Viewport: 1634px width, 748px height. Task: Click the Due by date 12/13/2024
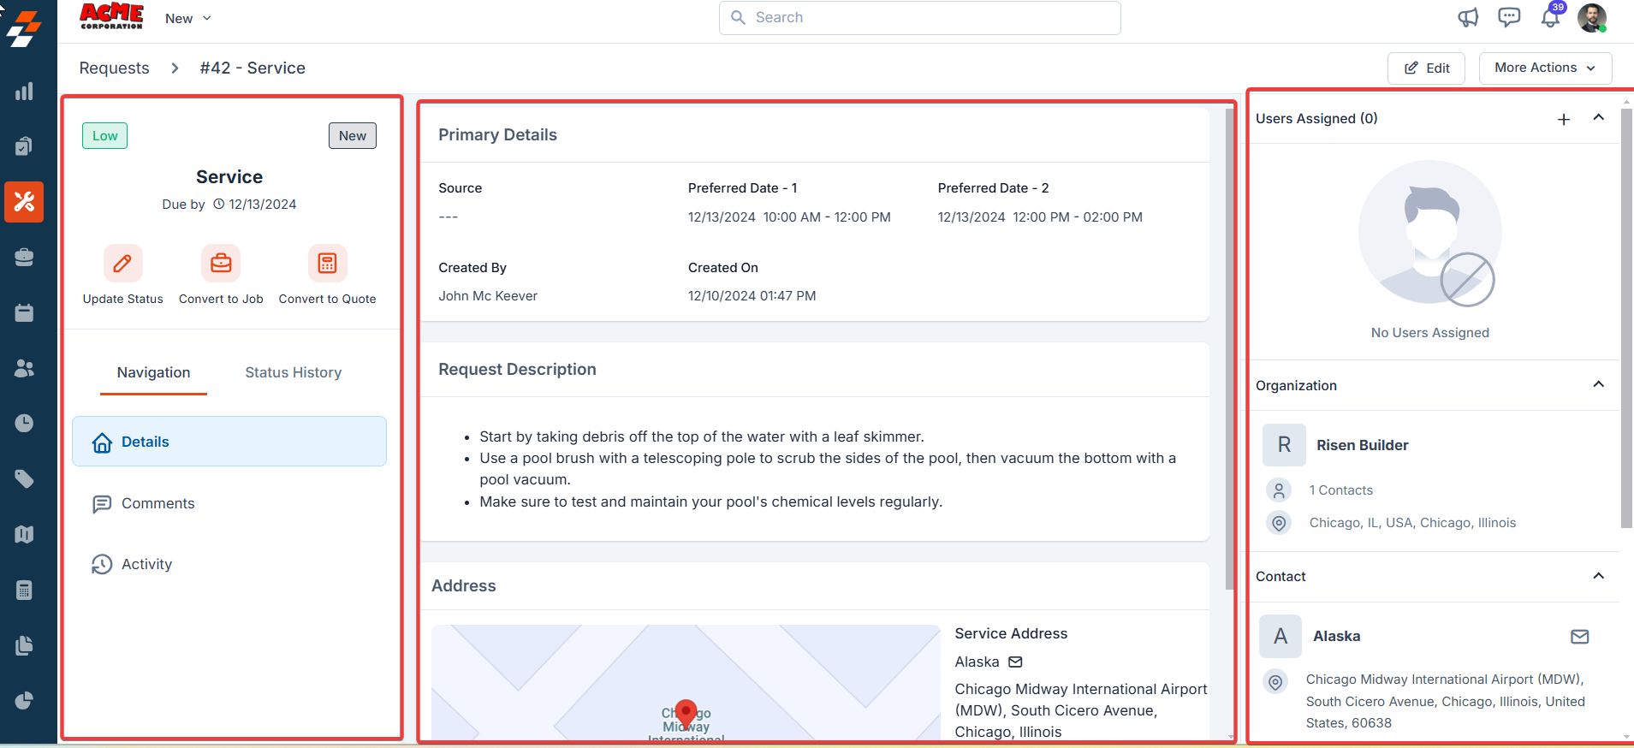coord(262,205)
